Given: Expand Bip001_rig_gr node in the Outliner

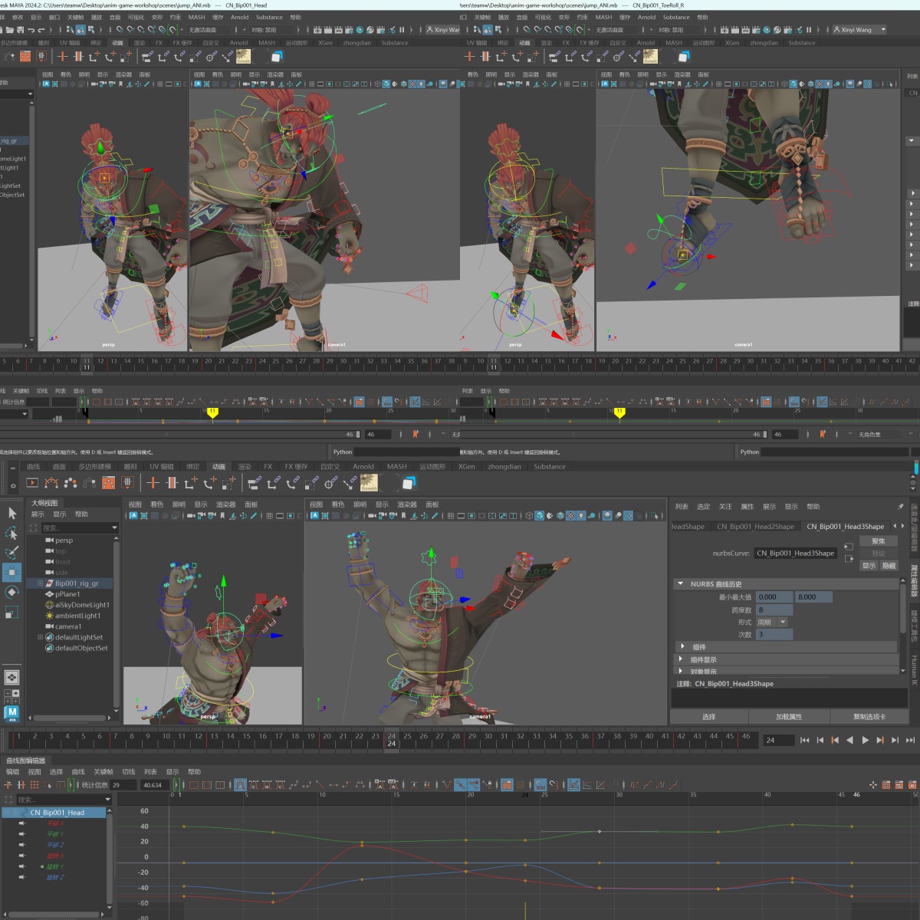Looking at the screenshot, I should 40,583.
